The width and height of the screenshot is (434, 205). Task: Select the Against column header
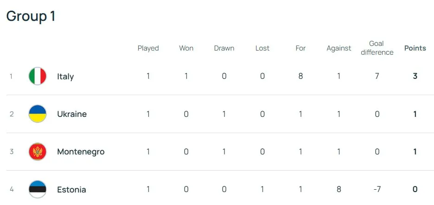(339, 48)
